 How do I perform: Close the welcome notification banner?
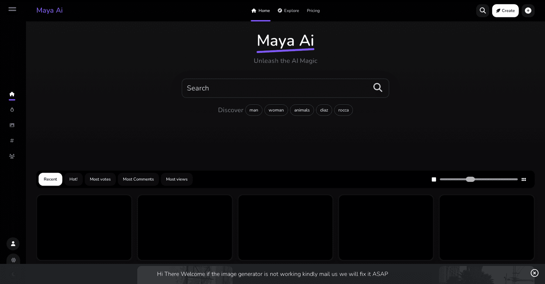(x=534, y=273)
